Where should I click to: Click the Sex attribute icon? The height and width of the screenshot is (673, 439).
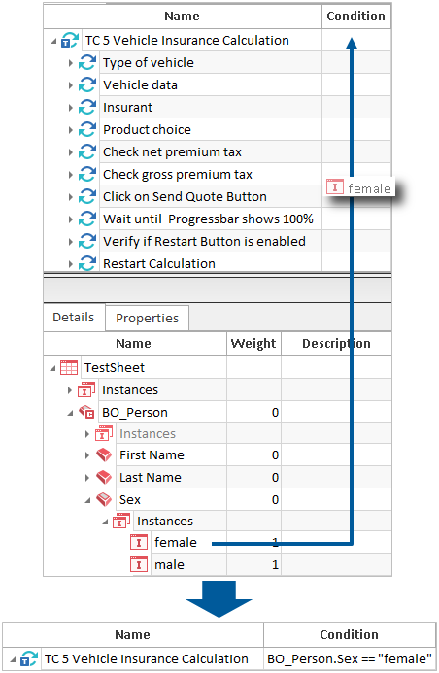(x=104, y=499)
